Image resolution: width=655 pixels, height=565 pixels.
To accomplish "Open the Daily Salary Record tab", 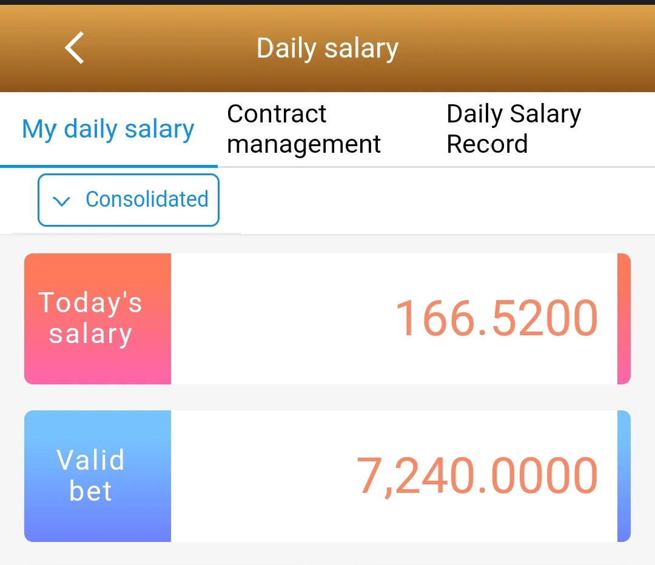I will click(514, 129).
